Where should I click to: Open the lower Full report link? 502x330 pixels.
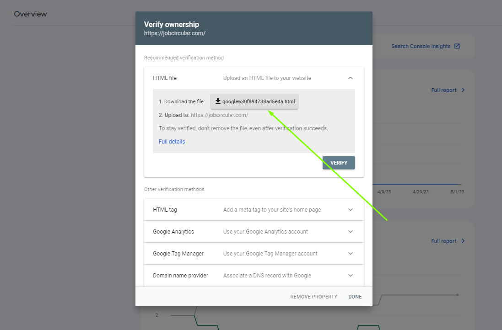(x=443, y=241)
